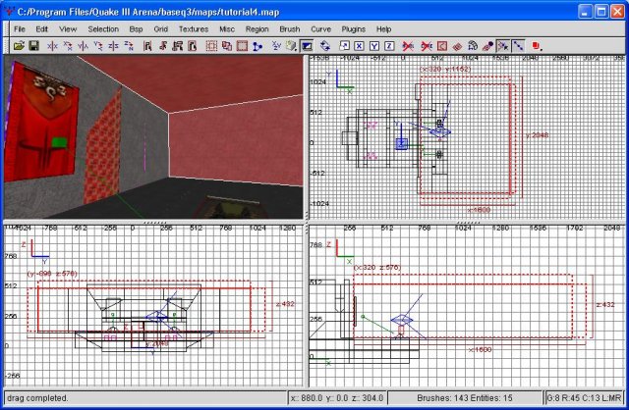Open the Plugins menu
This screenshot has width=629, height=410.
pyautogui.click(x=354, y=29)
